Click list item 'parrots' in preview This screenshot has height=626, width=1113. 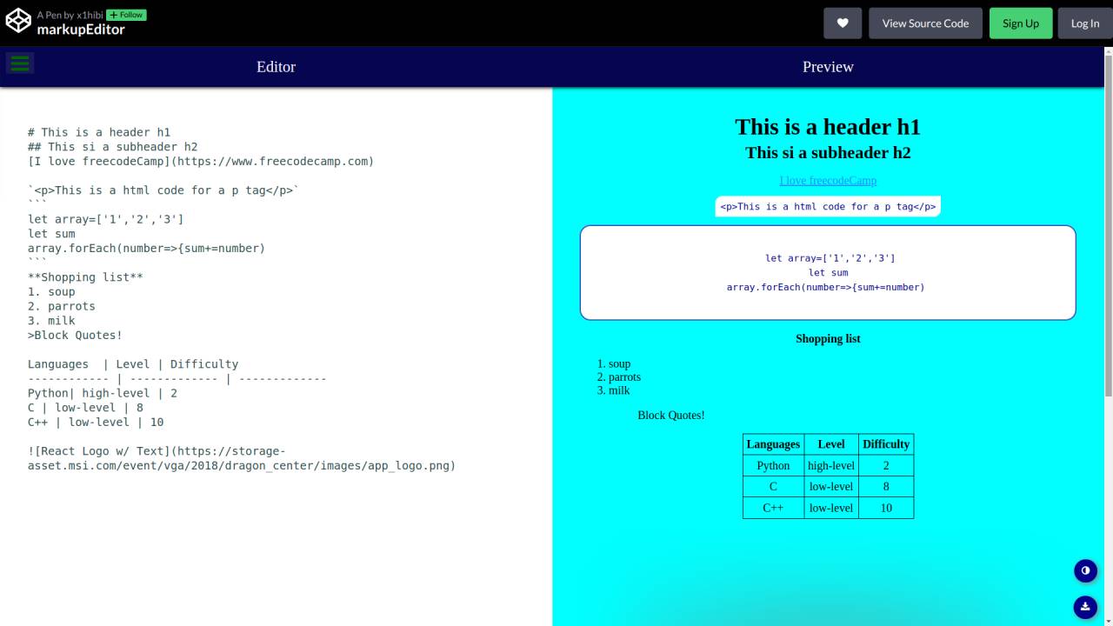tap(624, 377)
